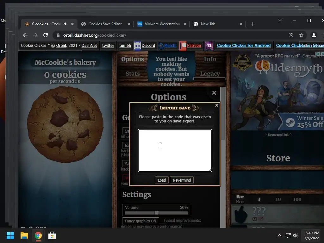
Task: Open the tumblr link
Action: click(x=125, y=46)
